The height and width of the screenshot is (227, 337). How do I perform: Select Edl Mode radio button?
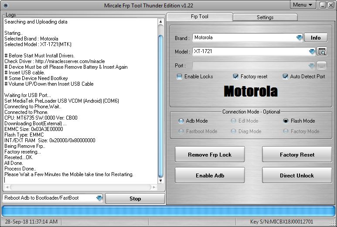point(233,121)
